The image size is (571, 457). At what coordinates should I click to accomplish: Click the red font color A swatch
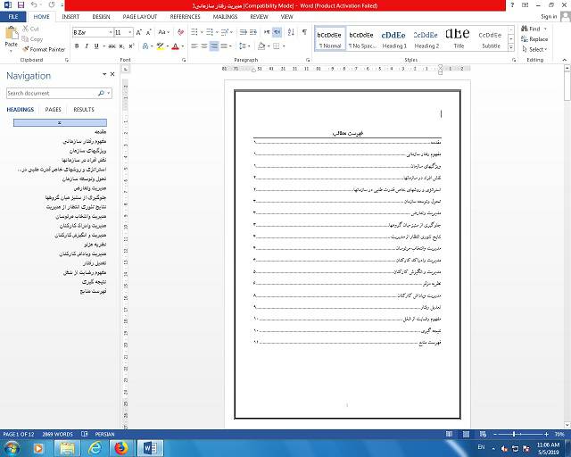175,46
